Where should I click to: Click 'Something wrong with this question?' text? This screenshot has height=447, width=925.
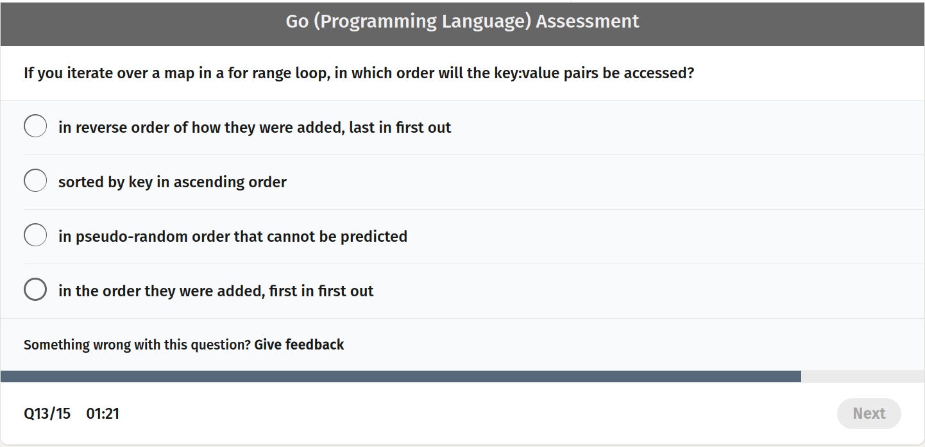pos(136,344)
